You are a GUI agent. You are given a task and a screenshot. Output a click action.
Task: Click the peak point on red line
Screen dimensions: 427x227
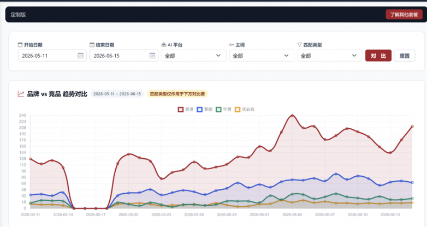[x=292, y=115]
